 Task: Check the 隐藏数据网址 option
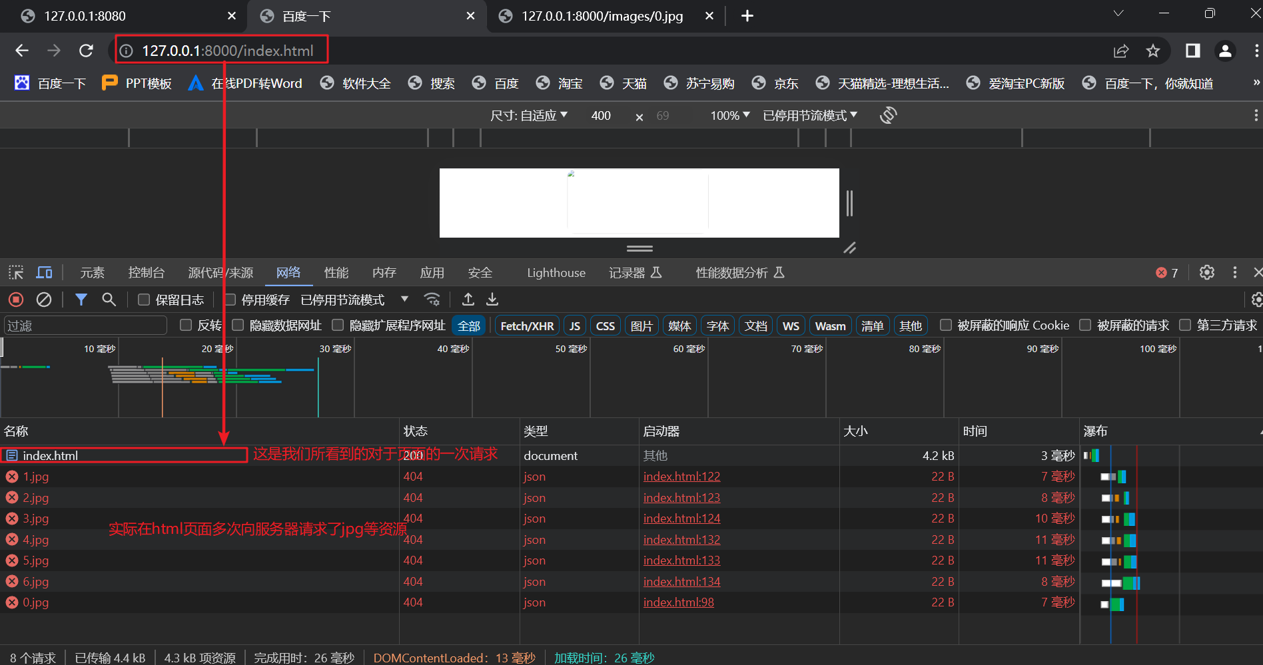(x=238, y=325)
